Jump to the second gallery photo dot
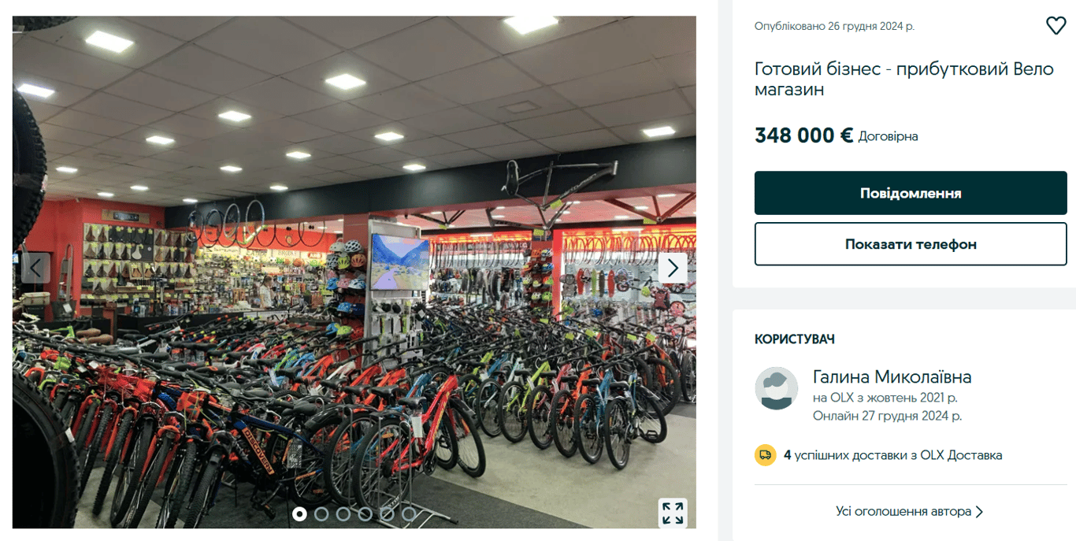 [x=321, y=514]
